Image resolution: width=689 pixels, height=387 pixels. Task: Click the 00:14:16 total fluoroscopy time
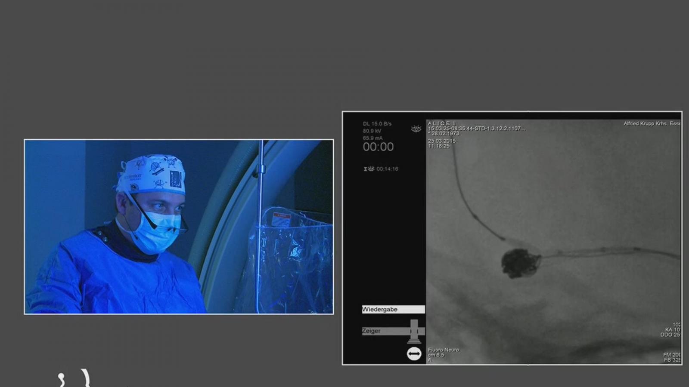387,169
